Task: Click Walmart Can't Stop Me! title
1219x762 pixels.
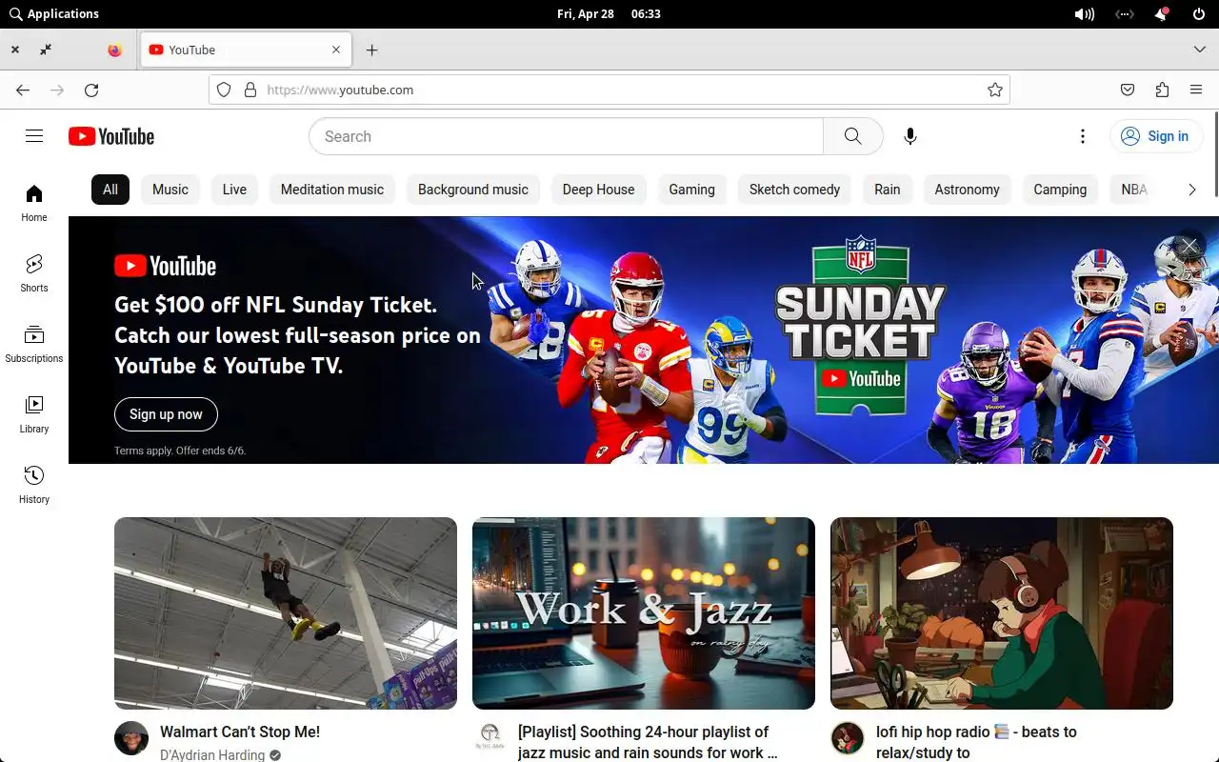Action: pyautogui.click(x=240, y=732)
